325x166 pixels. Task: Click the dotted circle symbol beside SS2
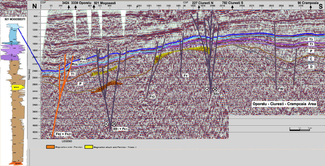point(207,89)
